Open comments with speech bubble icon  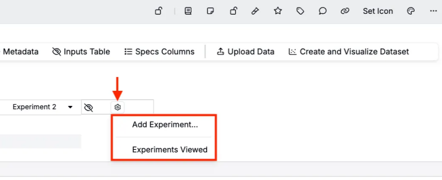coord(322,11)
